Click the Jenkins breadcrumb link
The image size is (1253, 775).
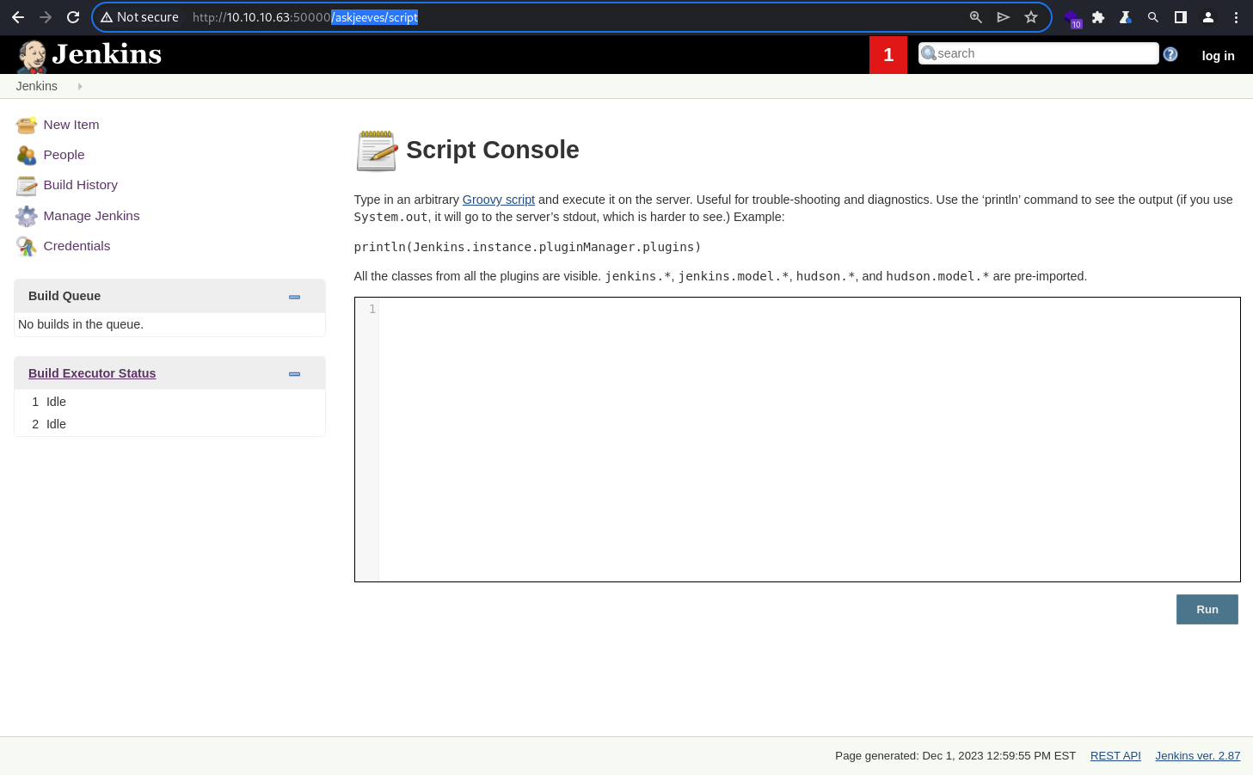tap(36, 86)
